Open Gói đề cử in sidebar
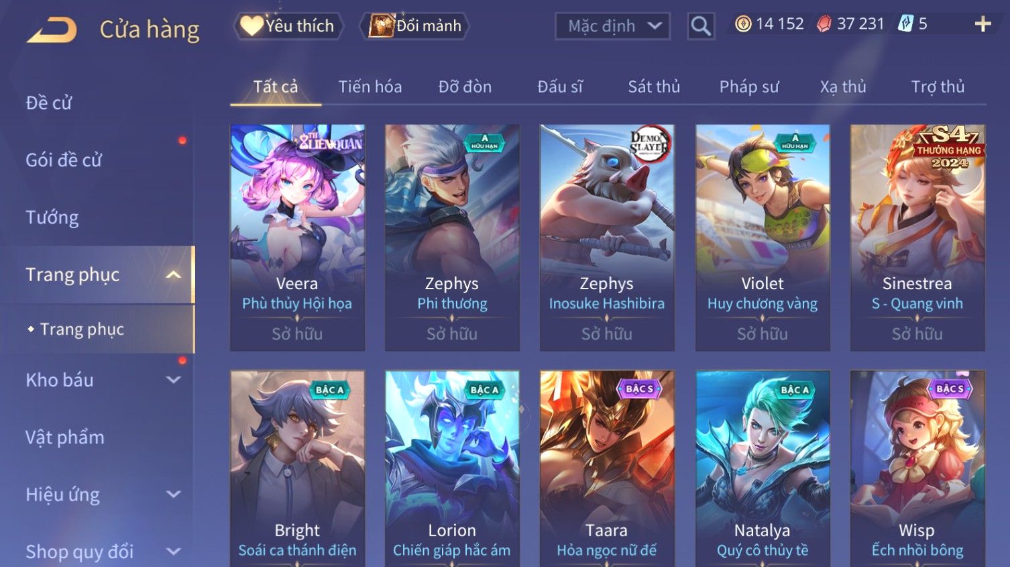The image size is (1010, 567). pyautogui.click(x=64, y=160)
